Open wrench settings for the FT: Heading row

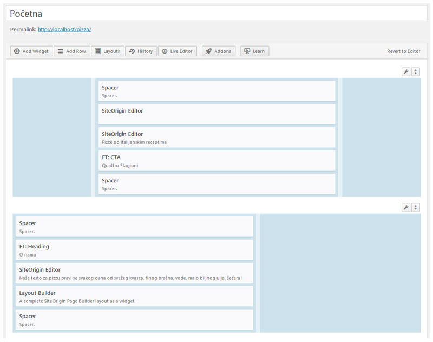pyautogui.click(x=405, y=207)
